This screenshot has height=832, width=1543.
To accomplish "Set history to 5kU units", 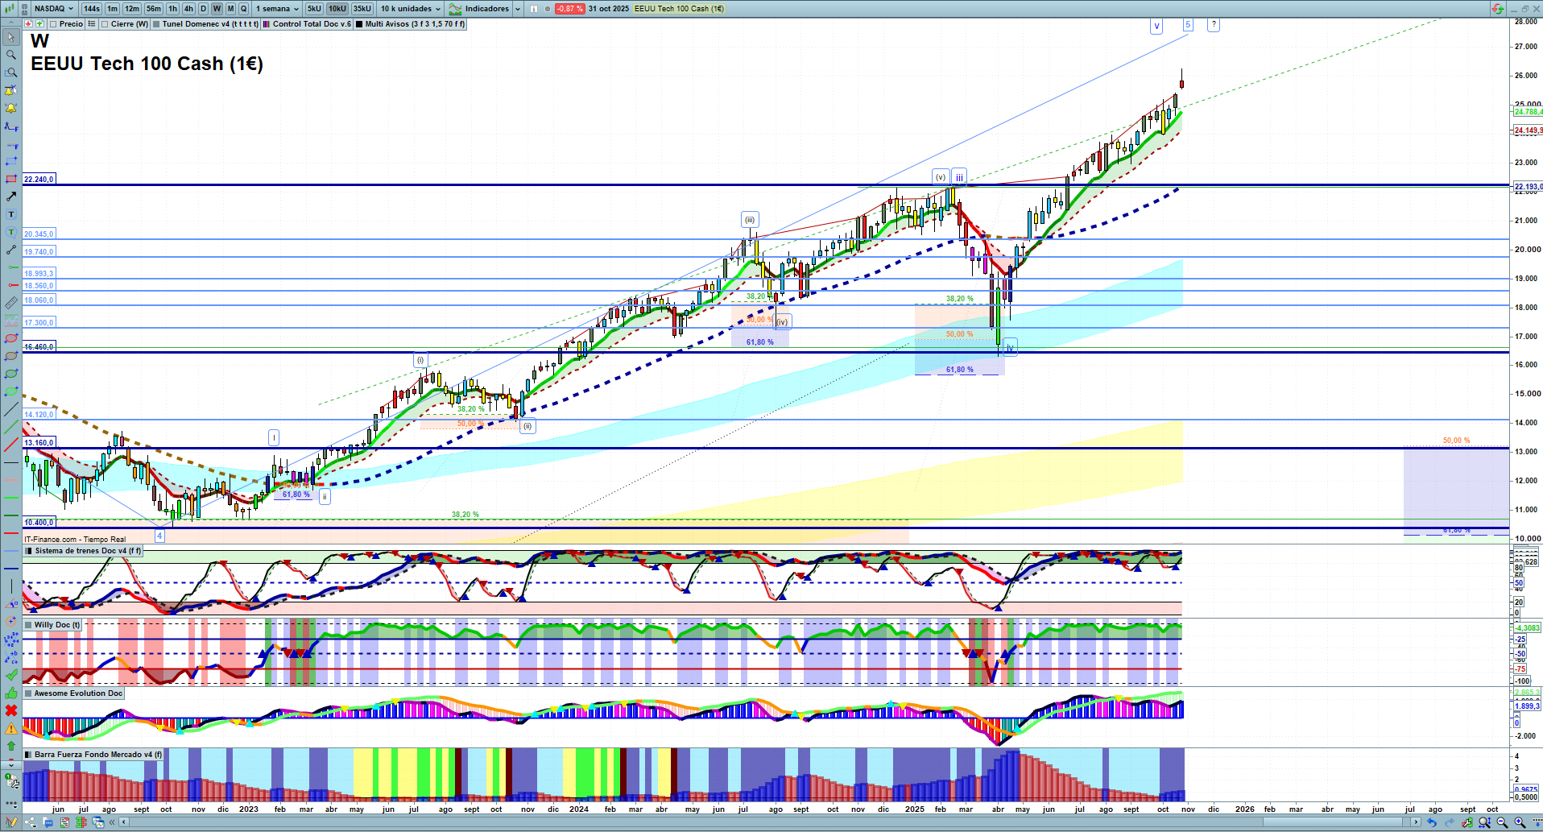I will coord(314,9).
